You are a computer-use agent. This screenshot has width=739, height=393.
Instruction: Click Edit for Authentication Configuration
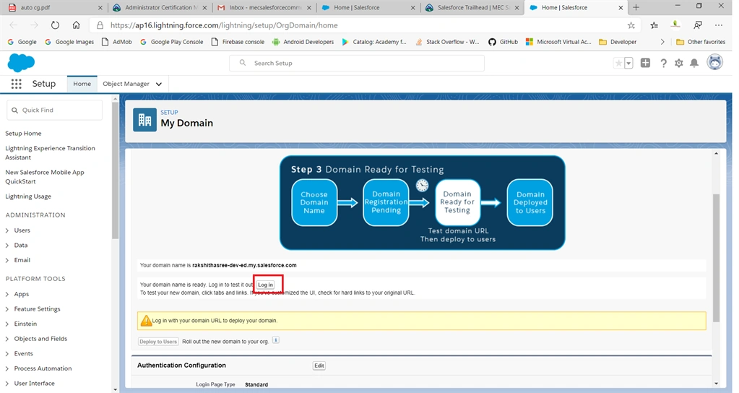319,366
